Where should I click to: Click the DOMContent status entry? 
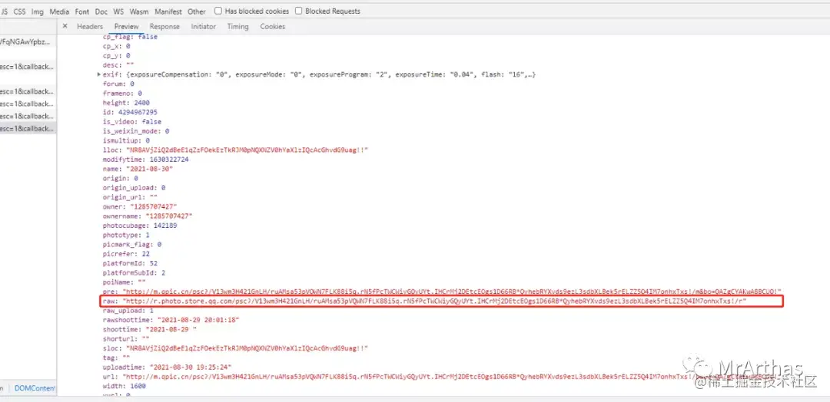pos(35,388)
